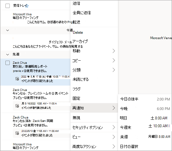Open the top Microsoft Viva 毎日のブリーフィング message
The height and width of the screenshot is (151, 172).
coord(35,18)
